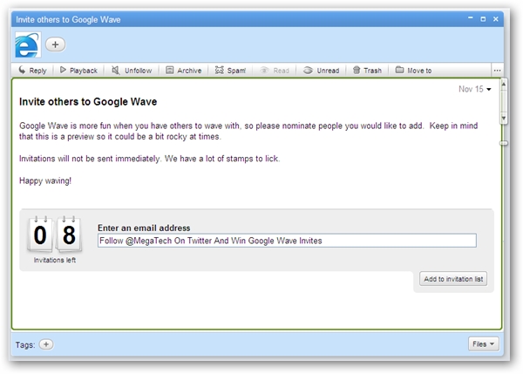Image resolution: width=523 pixels, height=374 pixels.
Task: Archive the wave
Action: [x=184, y=71]
